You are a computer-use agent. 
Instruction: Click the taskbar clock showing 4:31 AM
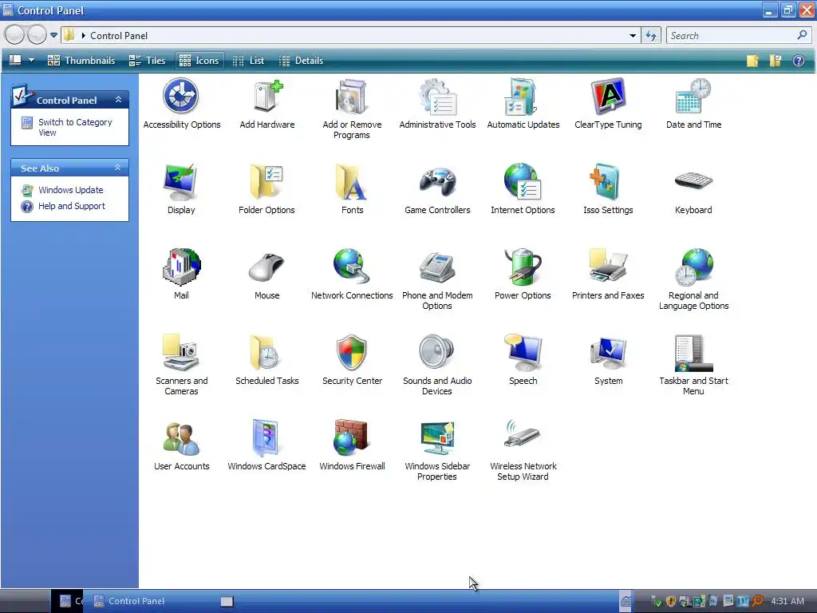pos(787,601)
